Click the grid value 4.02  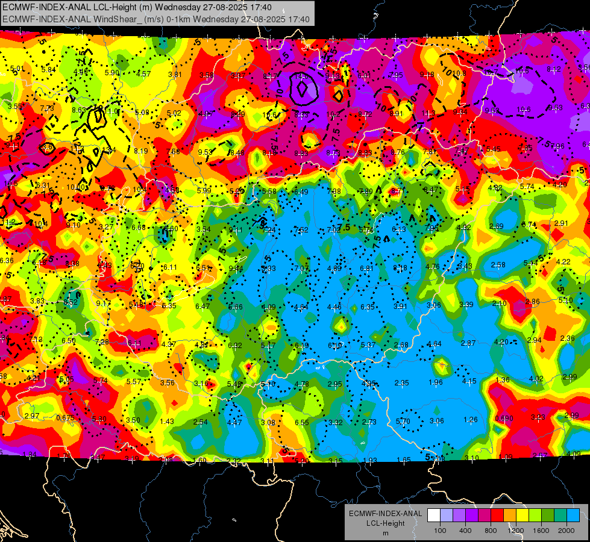click(x=536, y=378)
